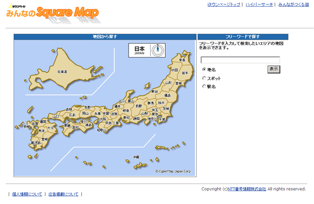Viewport: 314px width, 204px height.
Task: Choose Niigata (新潟) prefecture on the map
Action: (155, 91)
